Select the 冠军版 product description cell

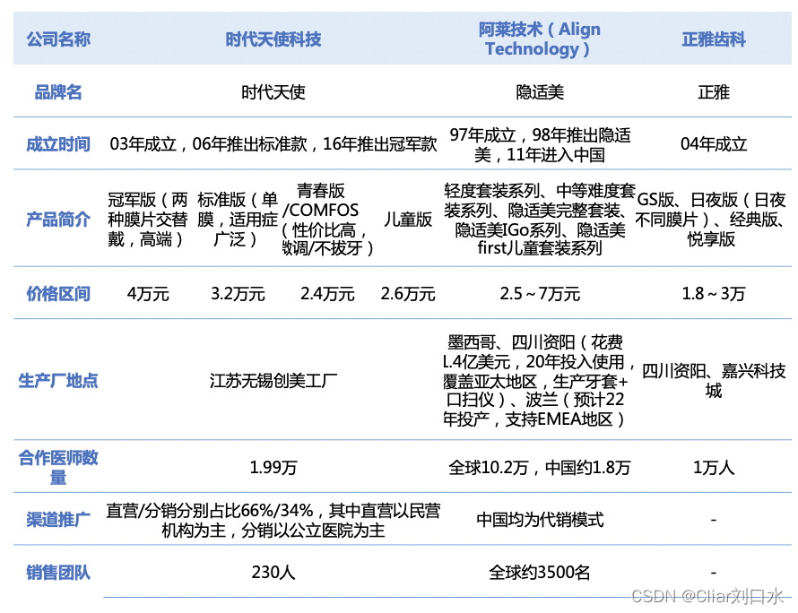148,220
